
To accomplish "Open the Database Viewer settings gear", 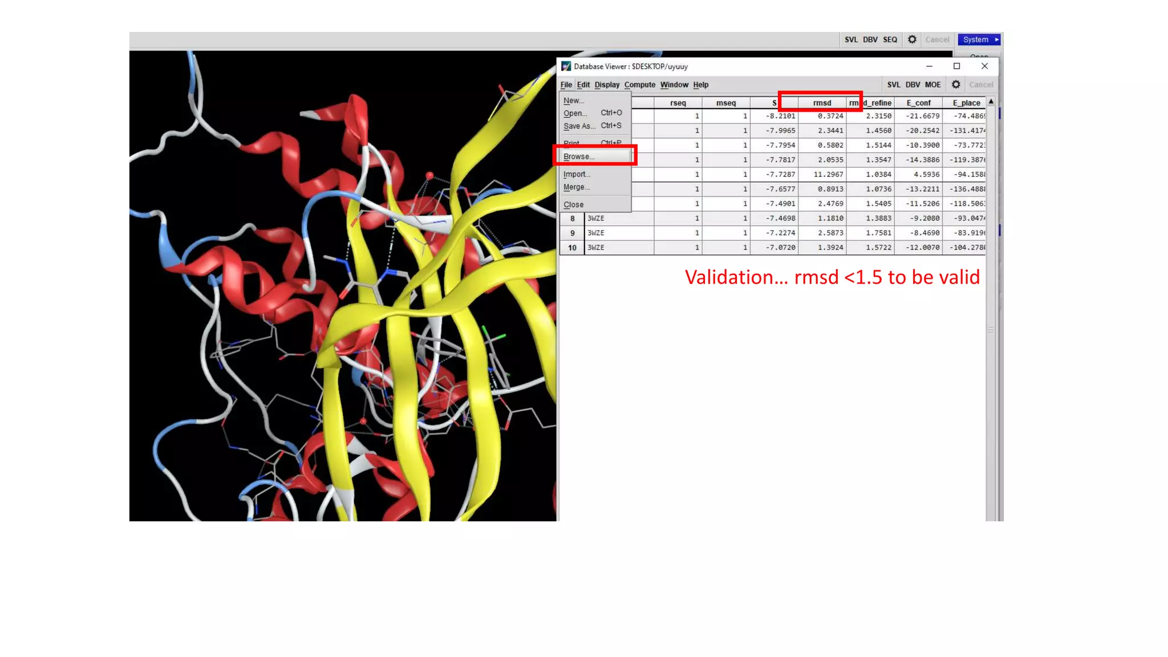I will click(956, 84).
